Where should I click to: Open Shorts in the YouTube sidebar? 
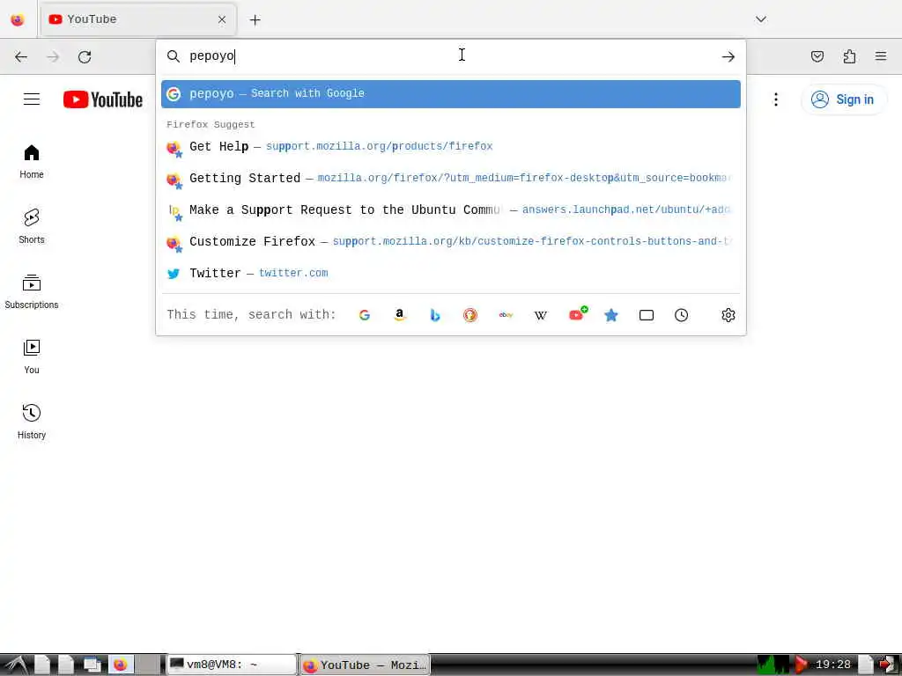point(32,226)
